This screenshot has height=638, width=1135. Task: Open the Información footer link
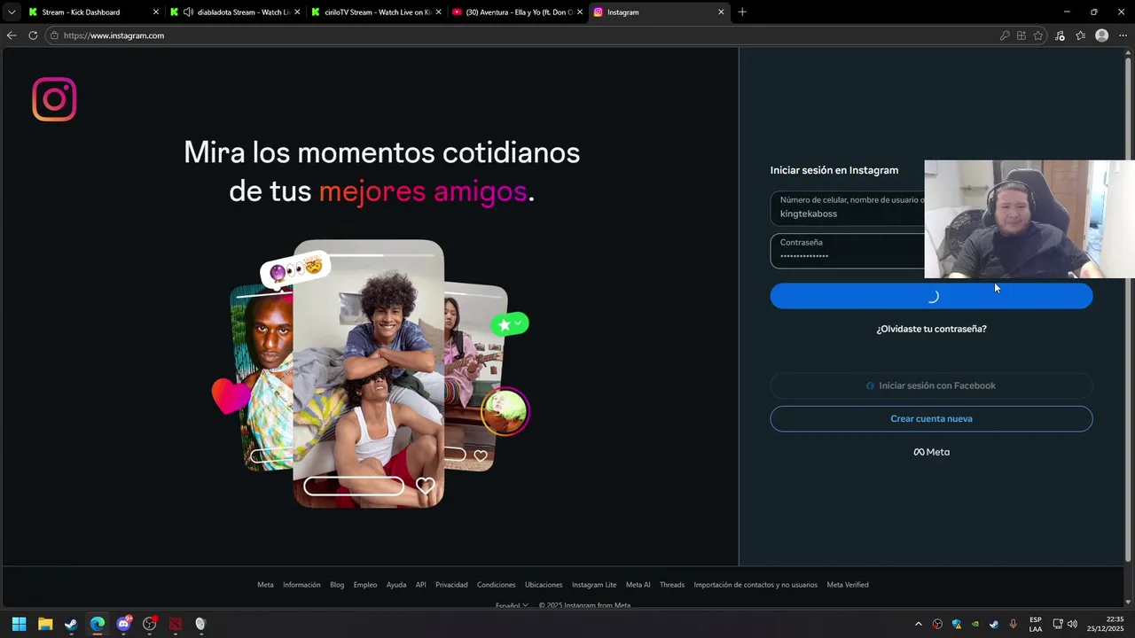[x=301, y=585]
